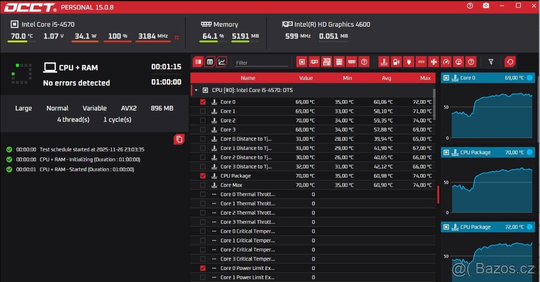Viewport: 540px width, 282px height.
Task: Toggle the power plug sensors filter icon
Action: coord(409,62)
